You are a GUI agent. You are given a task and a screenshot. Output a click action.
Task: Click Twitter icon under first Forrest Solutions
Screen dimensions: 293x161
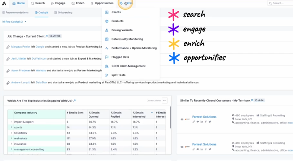point(210,122)
